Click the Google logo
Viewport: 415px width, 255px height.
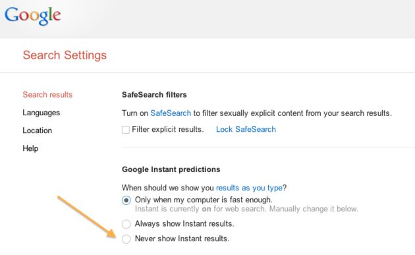point(33,16)
